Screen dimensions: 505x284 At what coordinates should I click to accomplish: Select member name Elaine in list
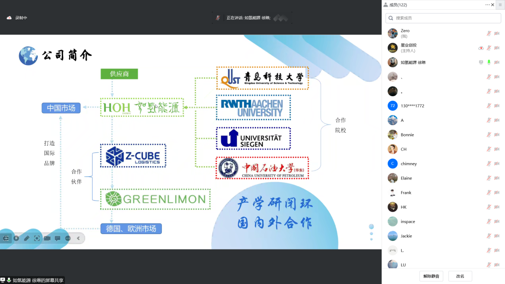pyautogui.click(x=406, y=178)
